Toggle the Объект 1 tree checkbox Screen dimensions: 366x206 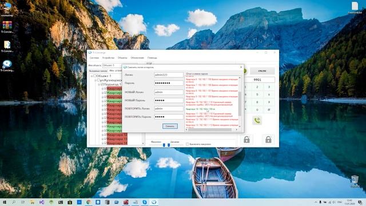pyautogui.click(x=95, y=76)
